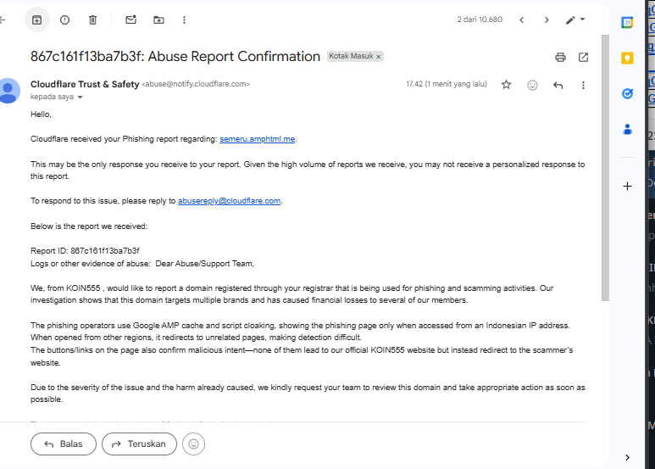The height and width of the screenshot is (469, 655).
Task: Open Google Keep in the side panel
Action: (628, 59)
